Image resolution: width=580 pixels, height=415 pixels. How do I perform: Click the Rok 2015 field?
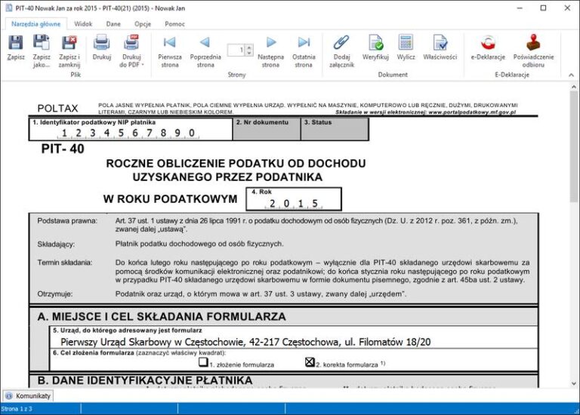point(294,198)
